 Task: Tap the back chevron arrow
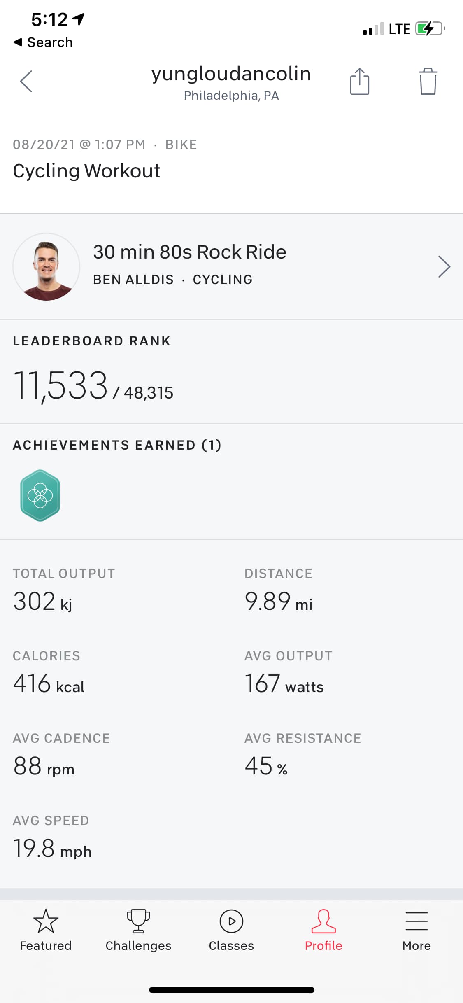[x=26, y=81]
